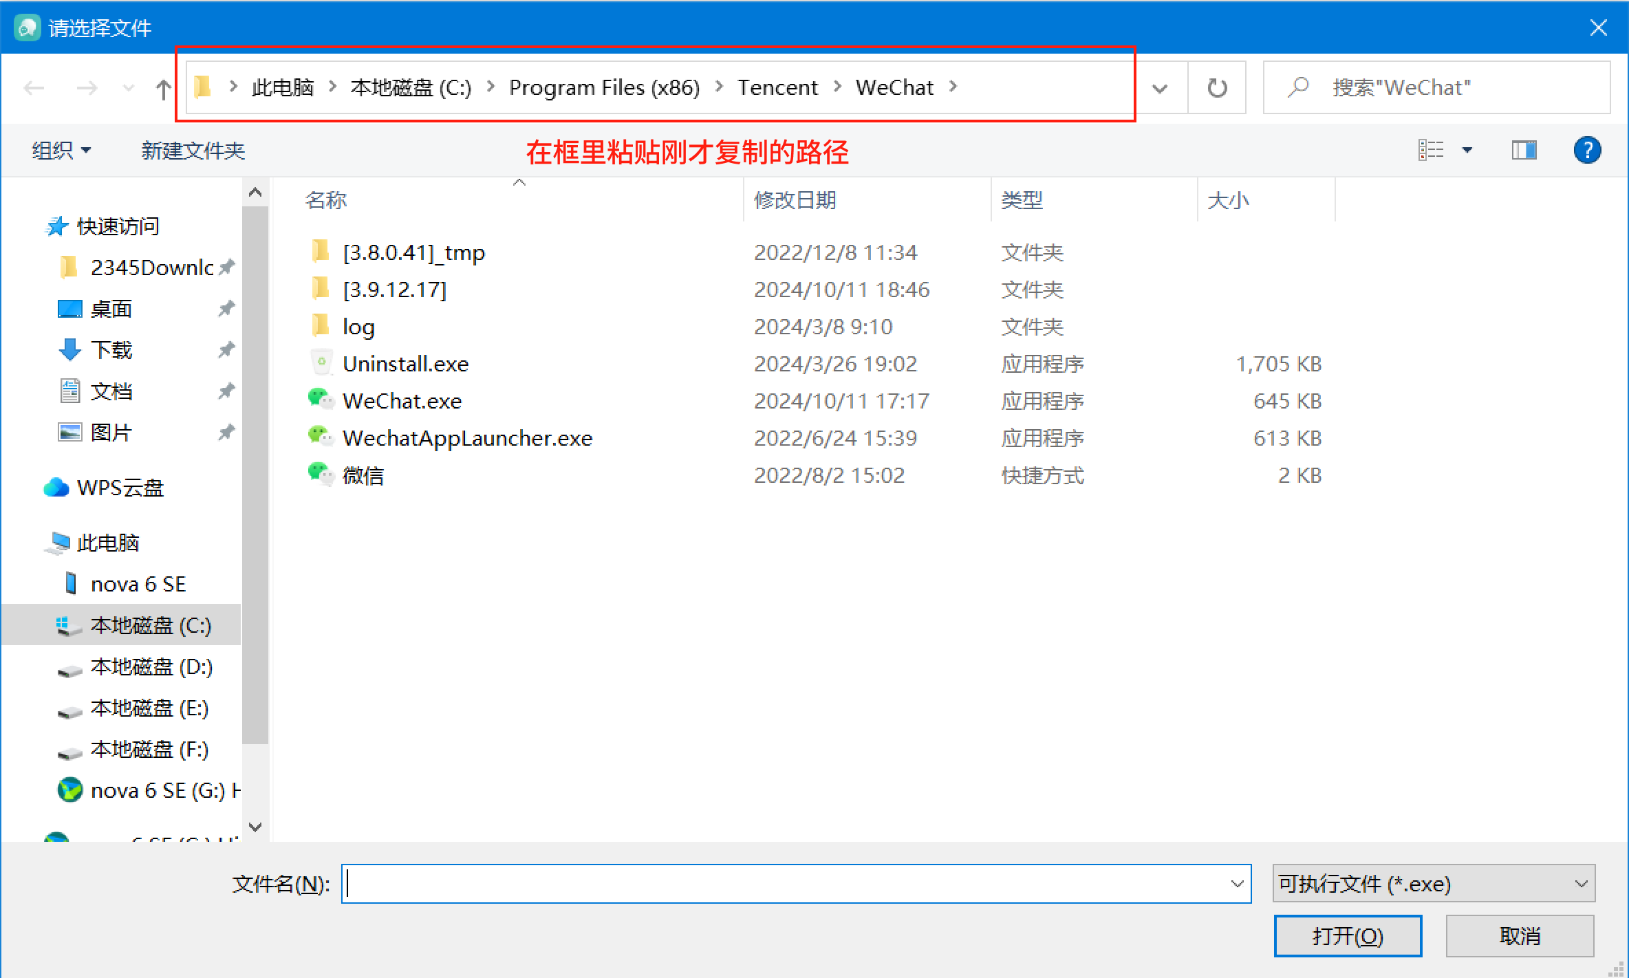Viewport: 1629px width, 978px height.
Task: Select the 微信 shortcut file
Action: (363, 475)
